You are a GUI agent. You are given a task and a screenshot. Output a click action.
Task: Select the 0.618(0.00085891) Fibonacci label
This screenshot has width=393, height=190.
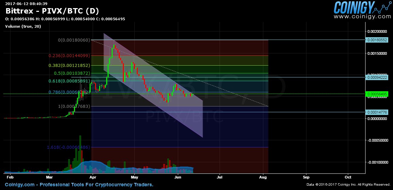70,81
